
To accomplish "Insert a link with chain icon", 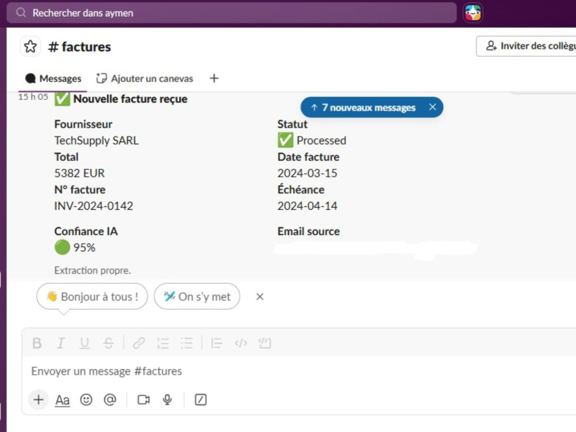I will pos(139,343).
